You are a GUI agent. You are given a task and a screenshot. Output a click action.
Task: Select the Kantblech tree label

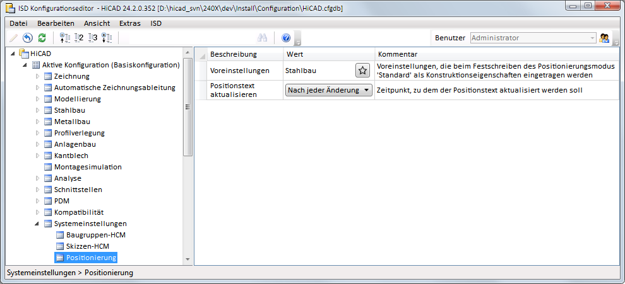71,156
